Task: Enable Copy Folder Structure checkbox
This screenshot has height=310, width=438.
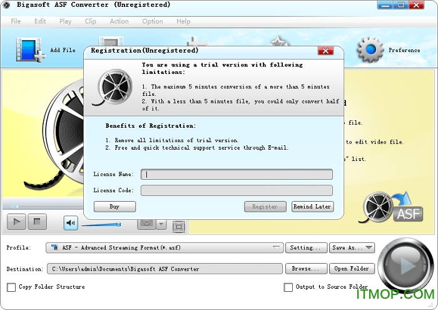Action: click(11, 287)
